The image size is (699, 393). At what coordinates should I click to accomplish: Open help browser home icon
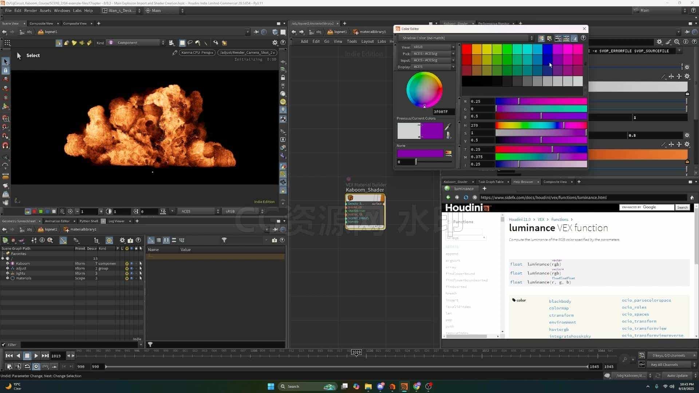(692, 198)
